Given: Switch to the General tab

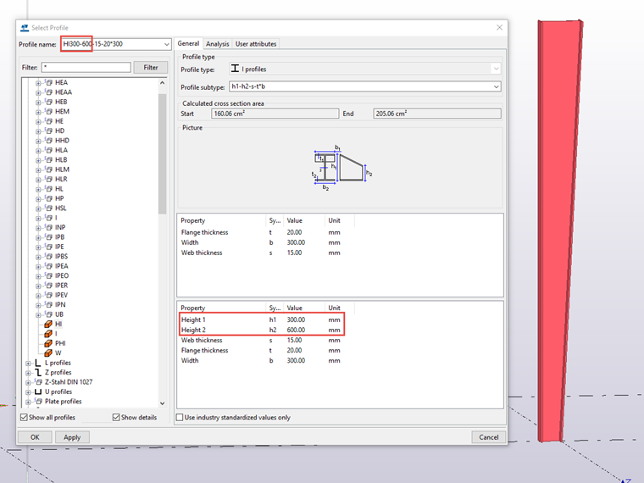Looking at the screenshot, I should point(188,43).
